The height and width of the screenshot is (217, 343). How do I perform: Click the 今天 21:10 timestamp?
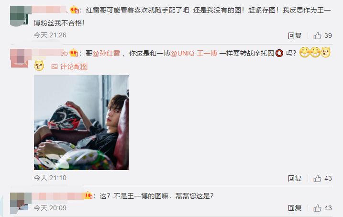(x=50, y=178)
